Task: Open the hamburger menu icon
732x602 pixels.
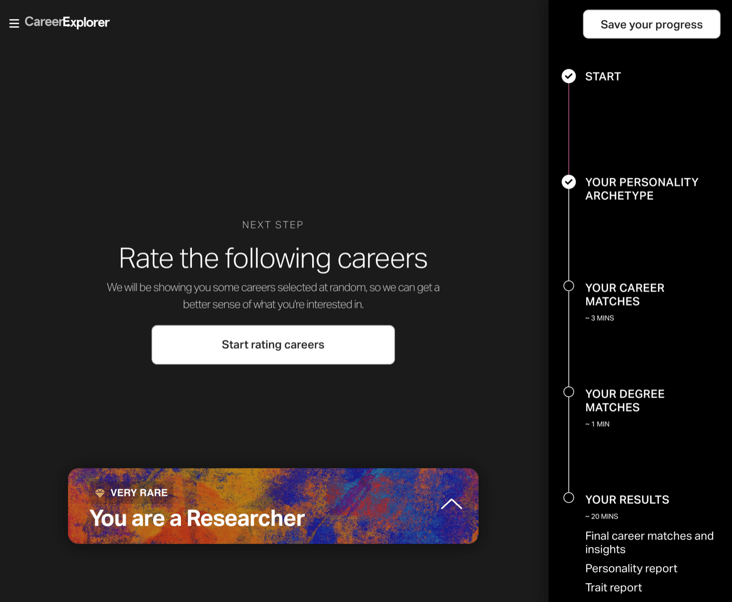Action: 14,23
